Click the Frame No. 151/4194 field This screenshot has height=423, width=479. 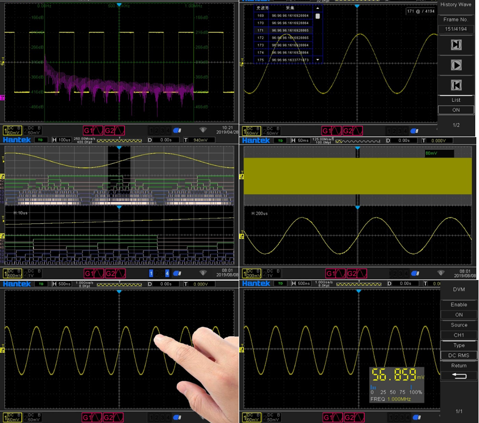(456, 29)
